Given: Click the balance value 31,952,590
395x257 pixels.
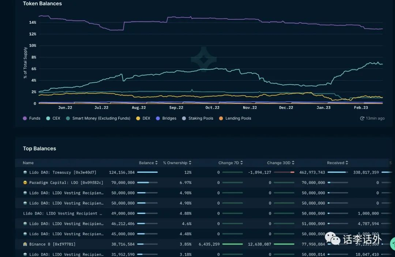Looking at the screenshot, I should tap(123, 254).
